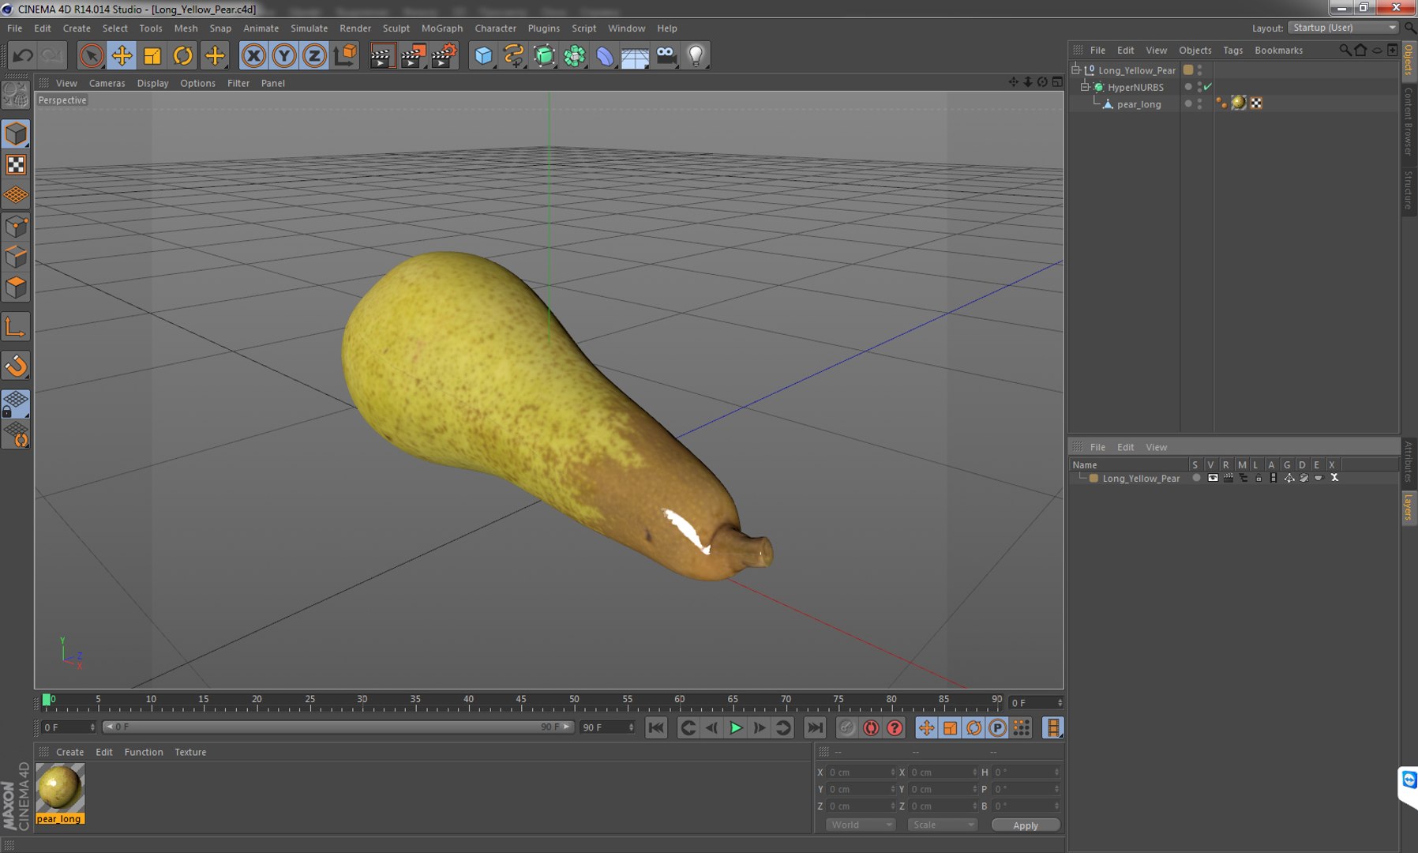Add a Camera object

pos(666,55)
